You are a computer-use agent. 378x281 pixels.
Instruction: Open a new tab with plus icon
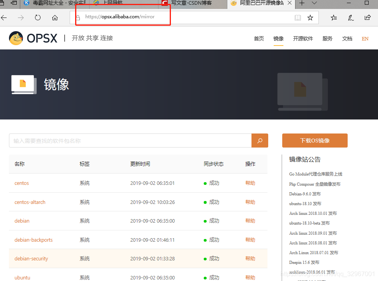point(302,3)
